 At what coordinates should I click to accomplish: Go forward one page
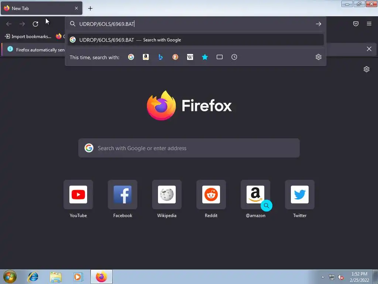[22, 24]
